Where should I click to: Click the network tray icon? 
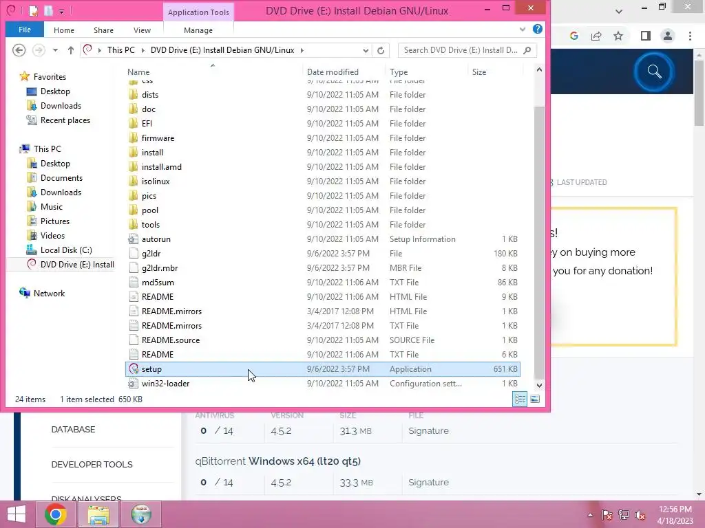point(624,515)
